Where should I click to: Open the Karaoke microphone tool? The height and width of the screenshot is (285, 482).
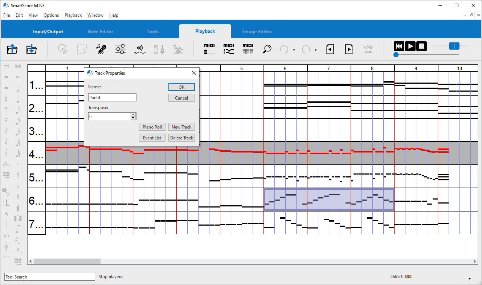(x=101, y=49)
